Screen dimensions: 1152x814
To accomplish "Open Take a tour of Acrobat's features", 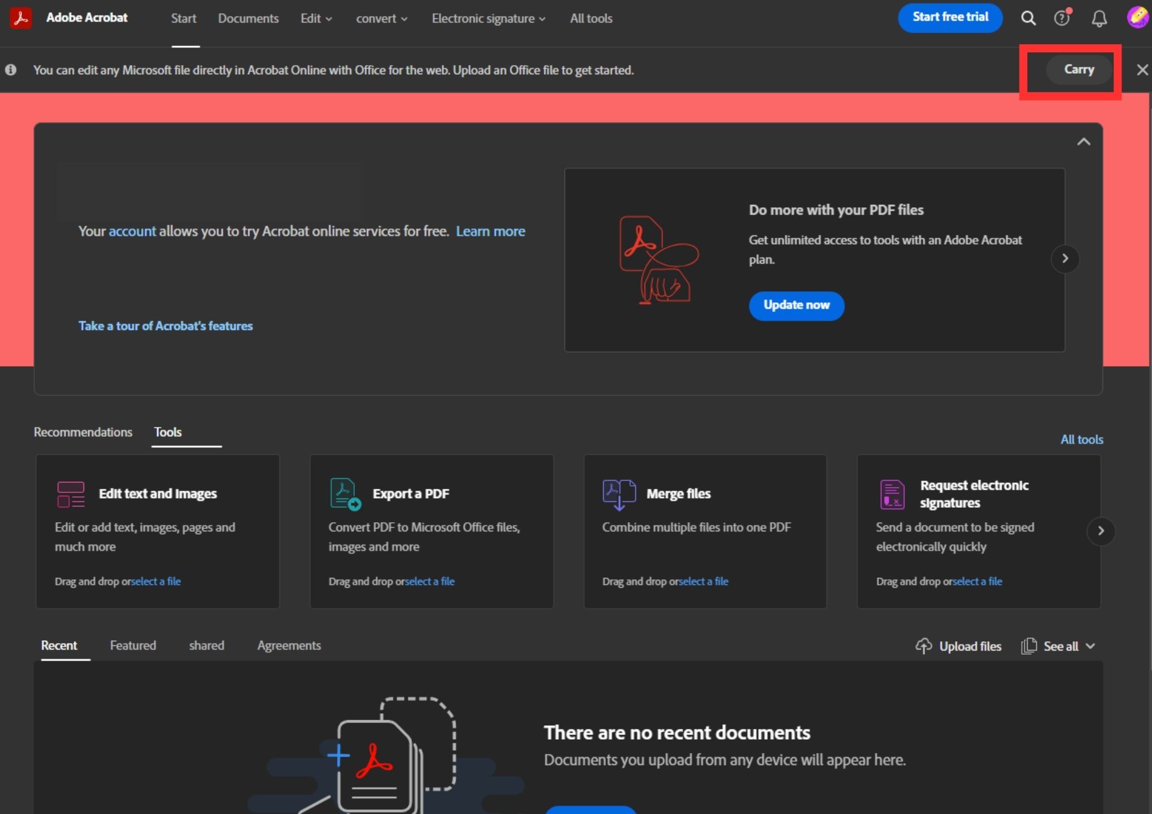I will point(165,326).
